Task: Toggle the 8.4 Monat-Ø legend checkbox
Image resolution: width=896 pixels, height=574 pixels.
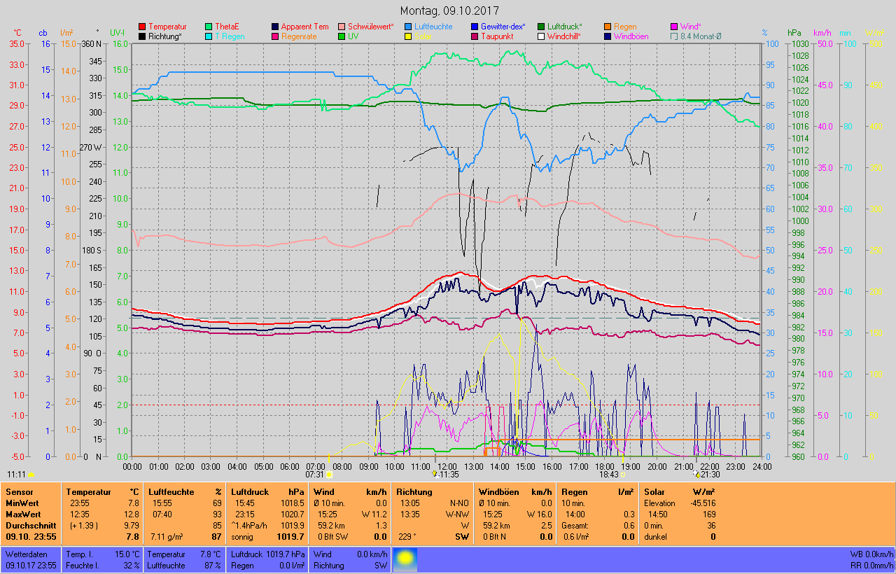Action: point(673,36)
